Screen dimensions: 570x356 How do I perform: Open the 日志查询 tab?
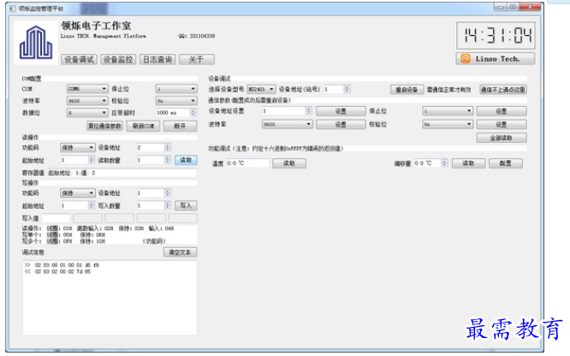(157, 59)
